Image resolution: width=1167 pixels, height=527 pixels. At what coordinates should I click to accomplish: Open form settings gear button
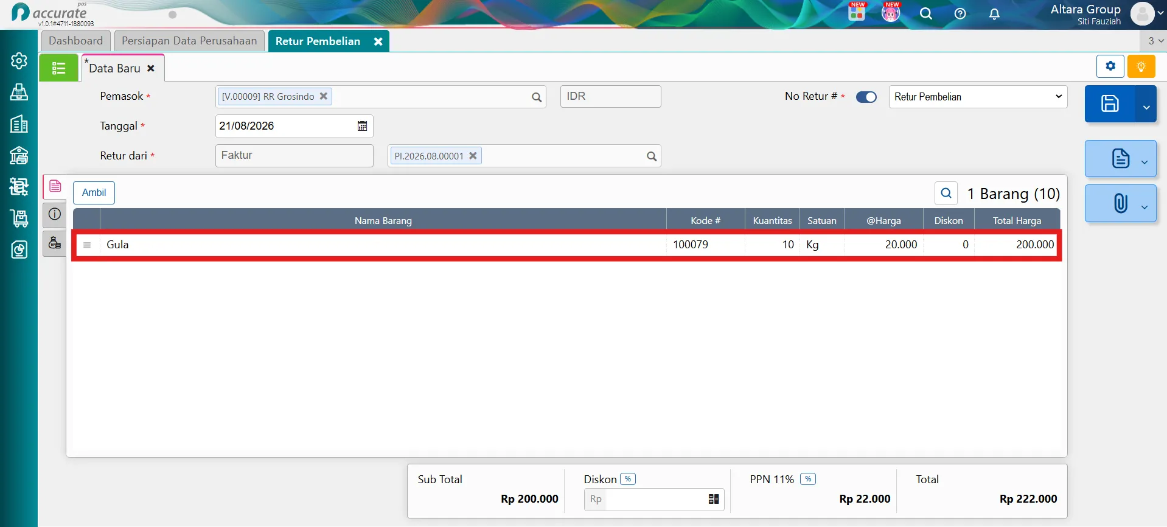click(1110, 66)
